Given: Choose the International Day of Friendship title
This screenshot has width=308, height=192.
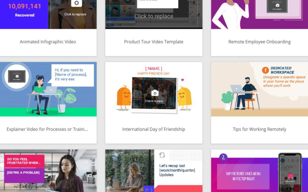Looking at the screenshot, I should (x=154, y=129).
